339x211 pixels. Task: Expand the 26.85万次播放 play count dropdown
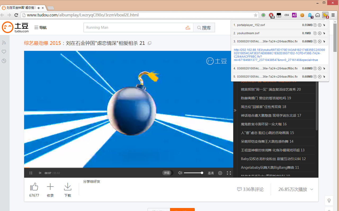click(x=296, y=189)
